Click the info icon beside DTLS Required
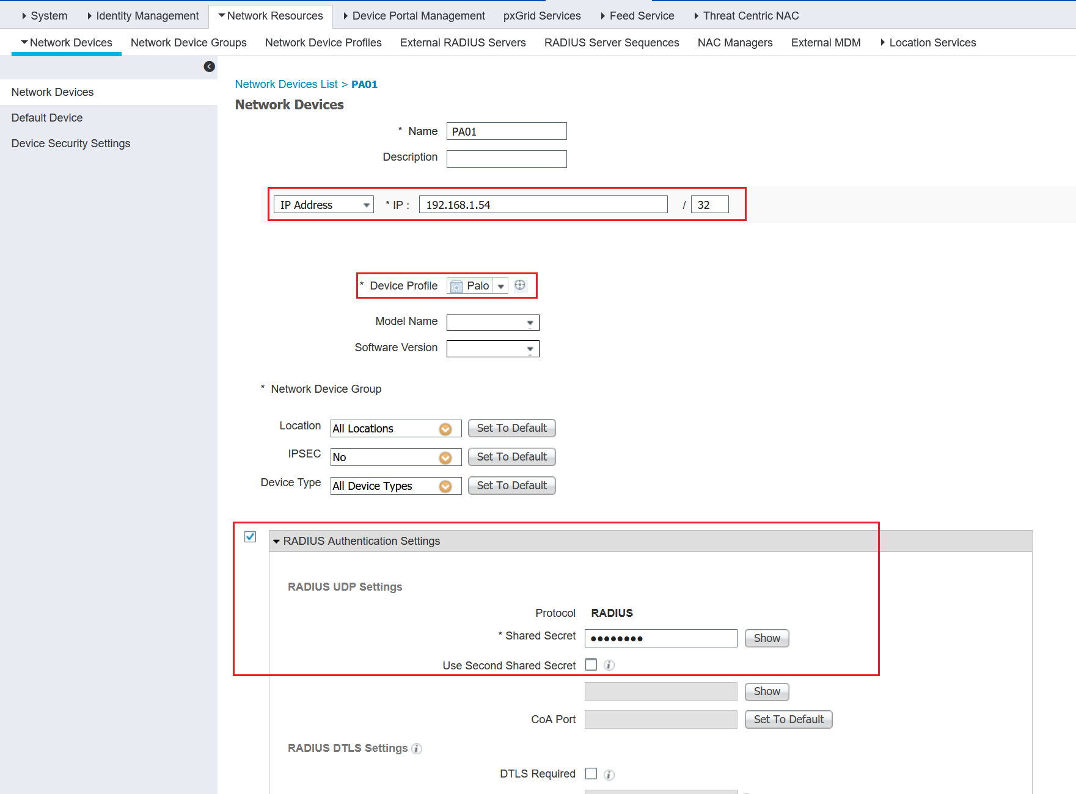Screen dimensions: 1076x794 tap(609, 773)
